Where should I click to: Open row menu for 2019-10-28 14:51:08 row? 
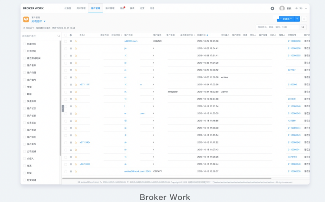click(71, 63)
